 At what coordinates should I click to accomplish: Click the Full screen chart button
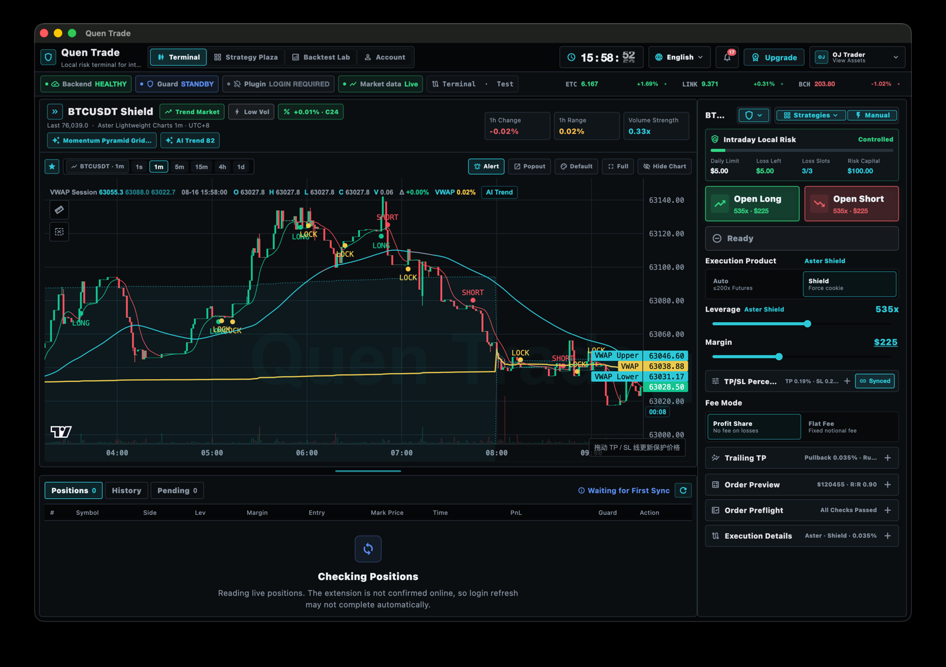pyautogui.click(x=618, y=167)
